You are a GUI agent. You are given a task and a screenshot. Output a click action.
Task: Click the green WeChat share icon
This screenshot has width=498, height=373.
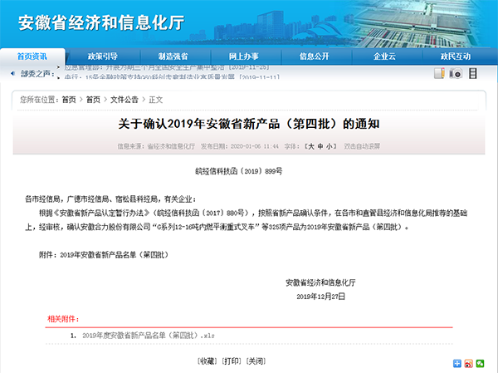click(480, 363)
